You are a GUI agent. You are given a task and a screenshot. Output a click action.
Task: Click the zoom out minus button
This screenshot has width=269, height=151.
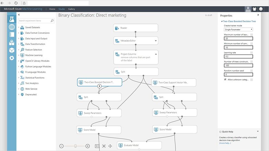[x=62, y=146]
